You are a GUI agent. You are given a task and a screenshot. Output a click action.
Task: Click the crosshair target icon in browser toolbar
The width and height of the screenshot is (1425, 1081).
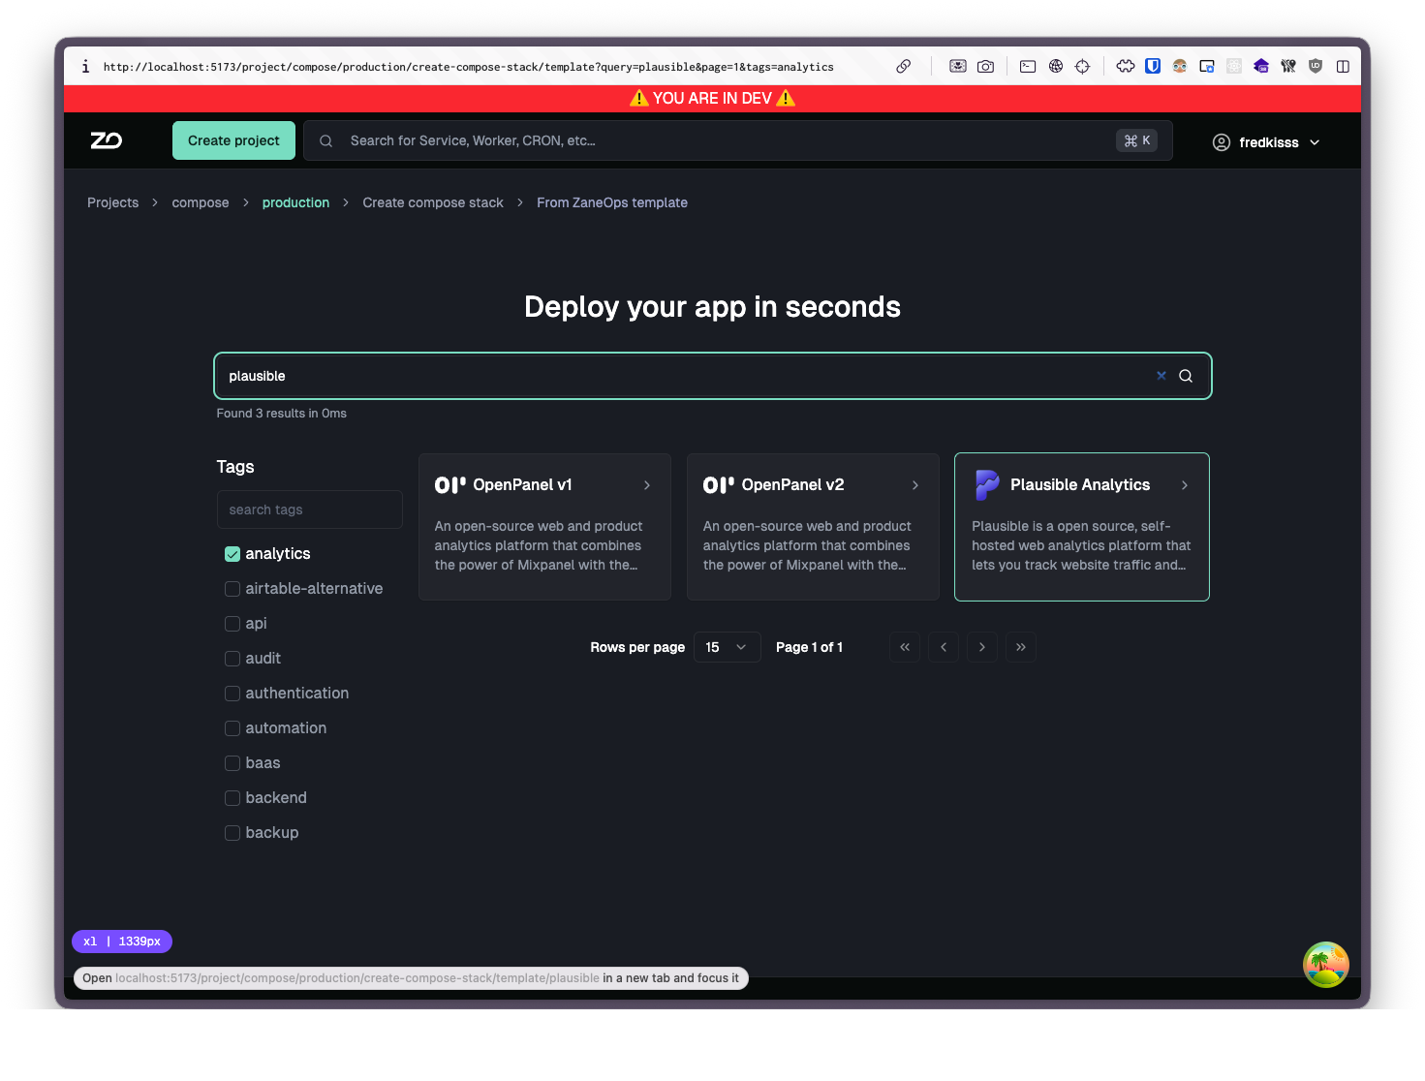(x=1083, y=67)
